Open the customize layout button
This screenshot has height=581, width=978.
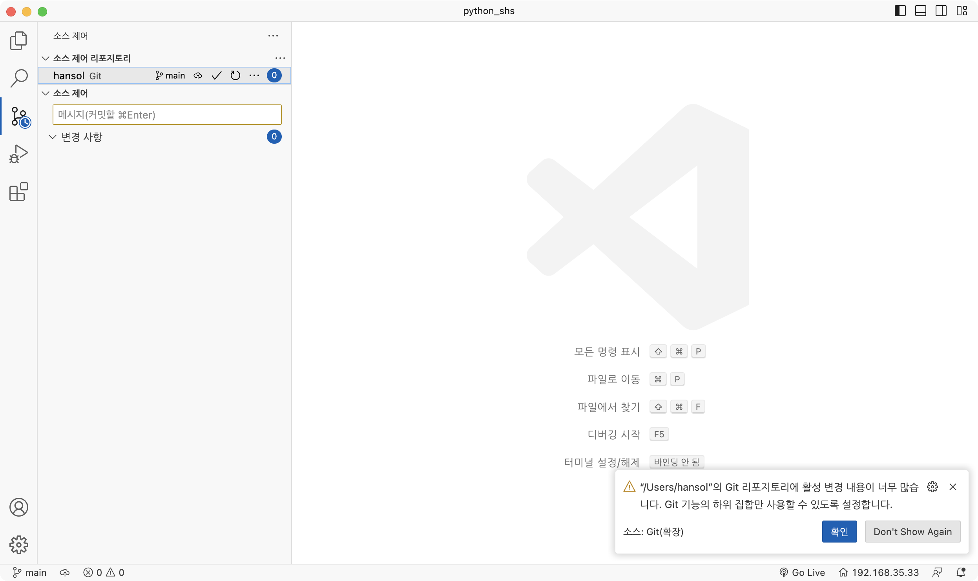coord(962,11)
